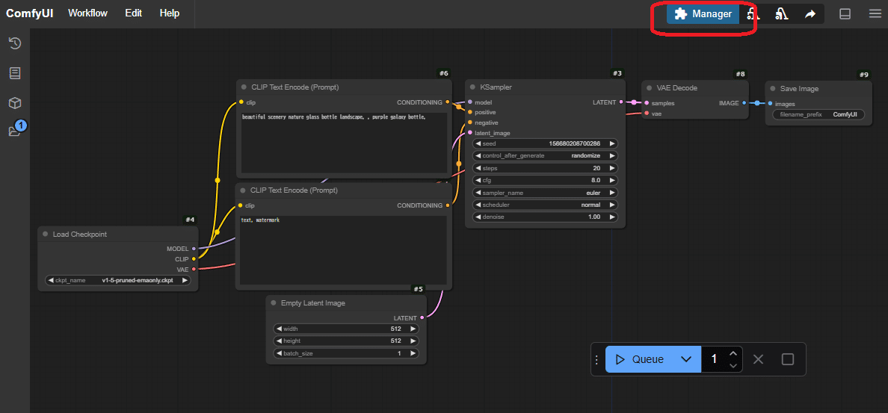Open the sampler_name euler dropdown
This screenshot has height=413, width=888.
pyautogui.click(x=546, y=193)
